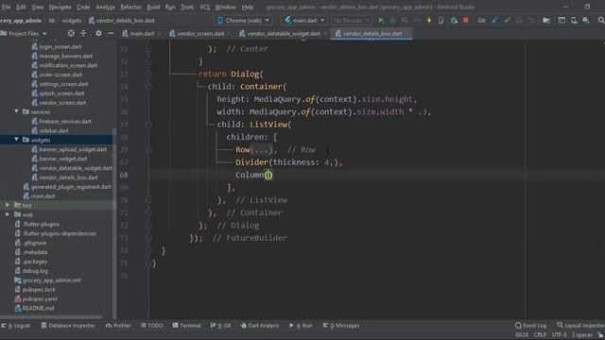Open the Profiler tool window

(118, 326)
